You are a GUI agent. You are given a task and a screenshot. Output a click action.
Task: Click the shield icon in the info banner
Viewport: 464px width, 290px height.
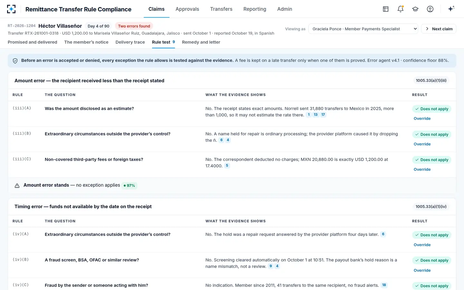[15, 61]
